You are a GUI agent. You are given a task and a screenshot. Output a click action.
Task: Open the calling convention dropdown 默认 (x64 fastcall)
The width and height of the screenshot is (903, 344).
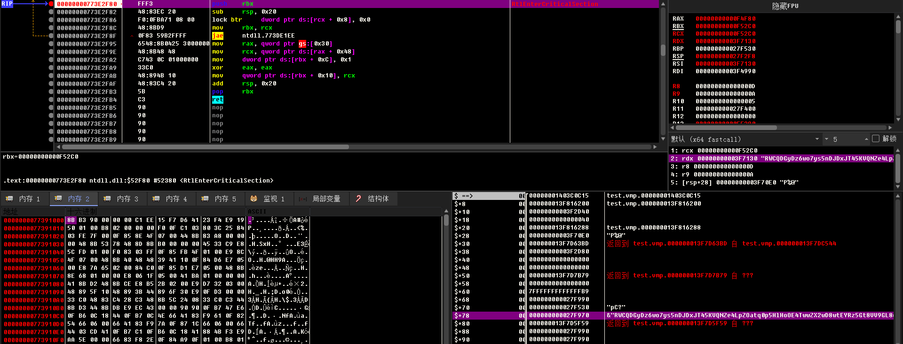(x=745, y=139)
